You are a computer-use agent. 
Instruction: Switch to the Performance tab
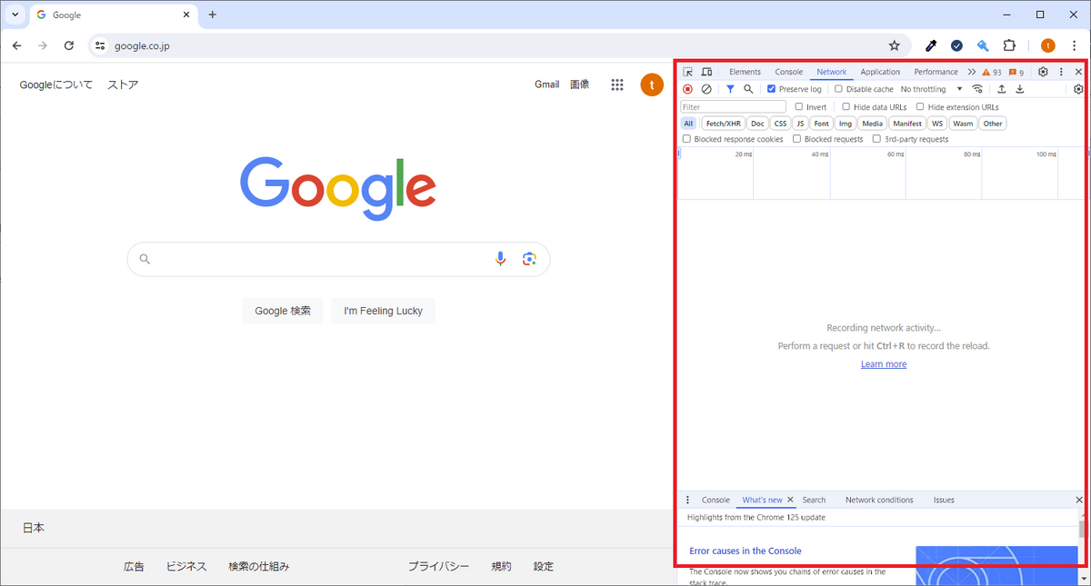936,72
